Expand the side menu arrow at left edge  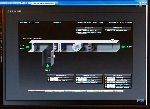pos(1,12)
